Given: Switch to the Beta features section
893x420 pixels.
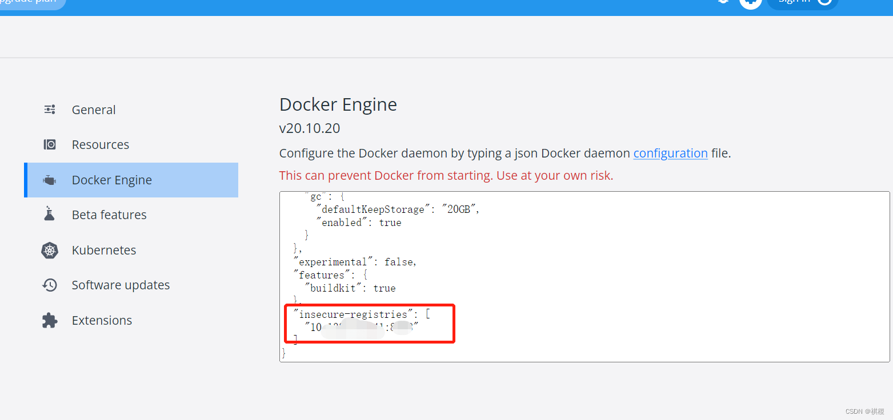Looking at the screenshot, I should coord(109,215).
